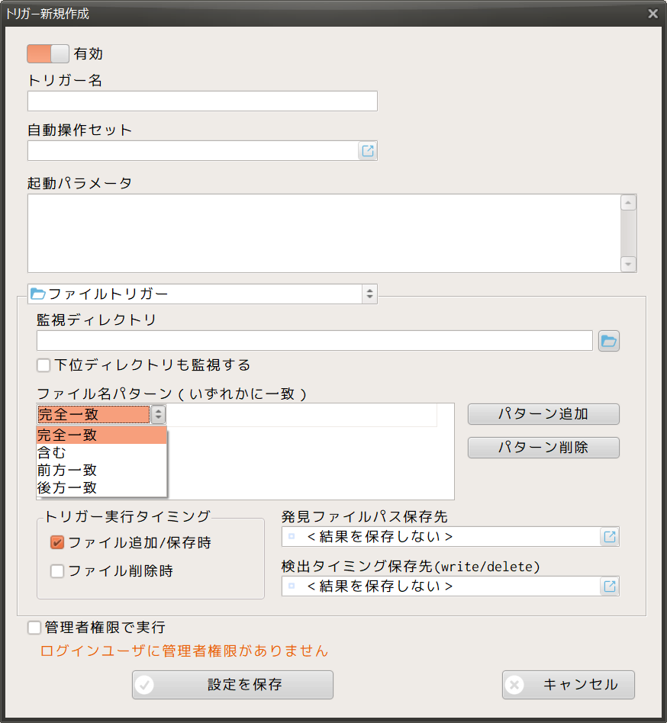
Task: Click the パターン追加 button
Action: click(543, 414)
